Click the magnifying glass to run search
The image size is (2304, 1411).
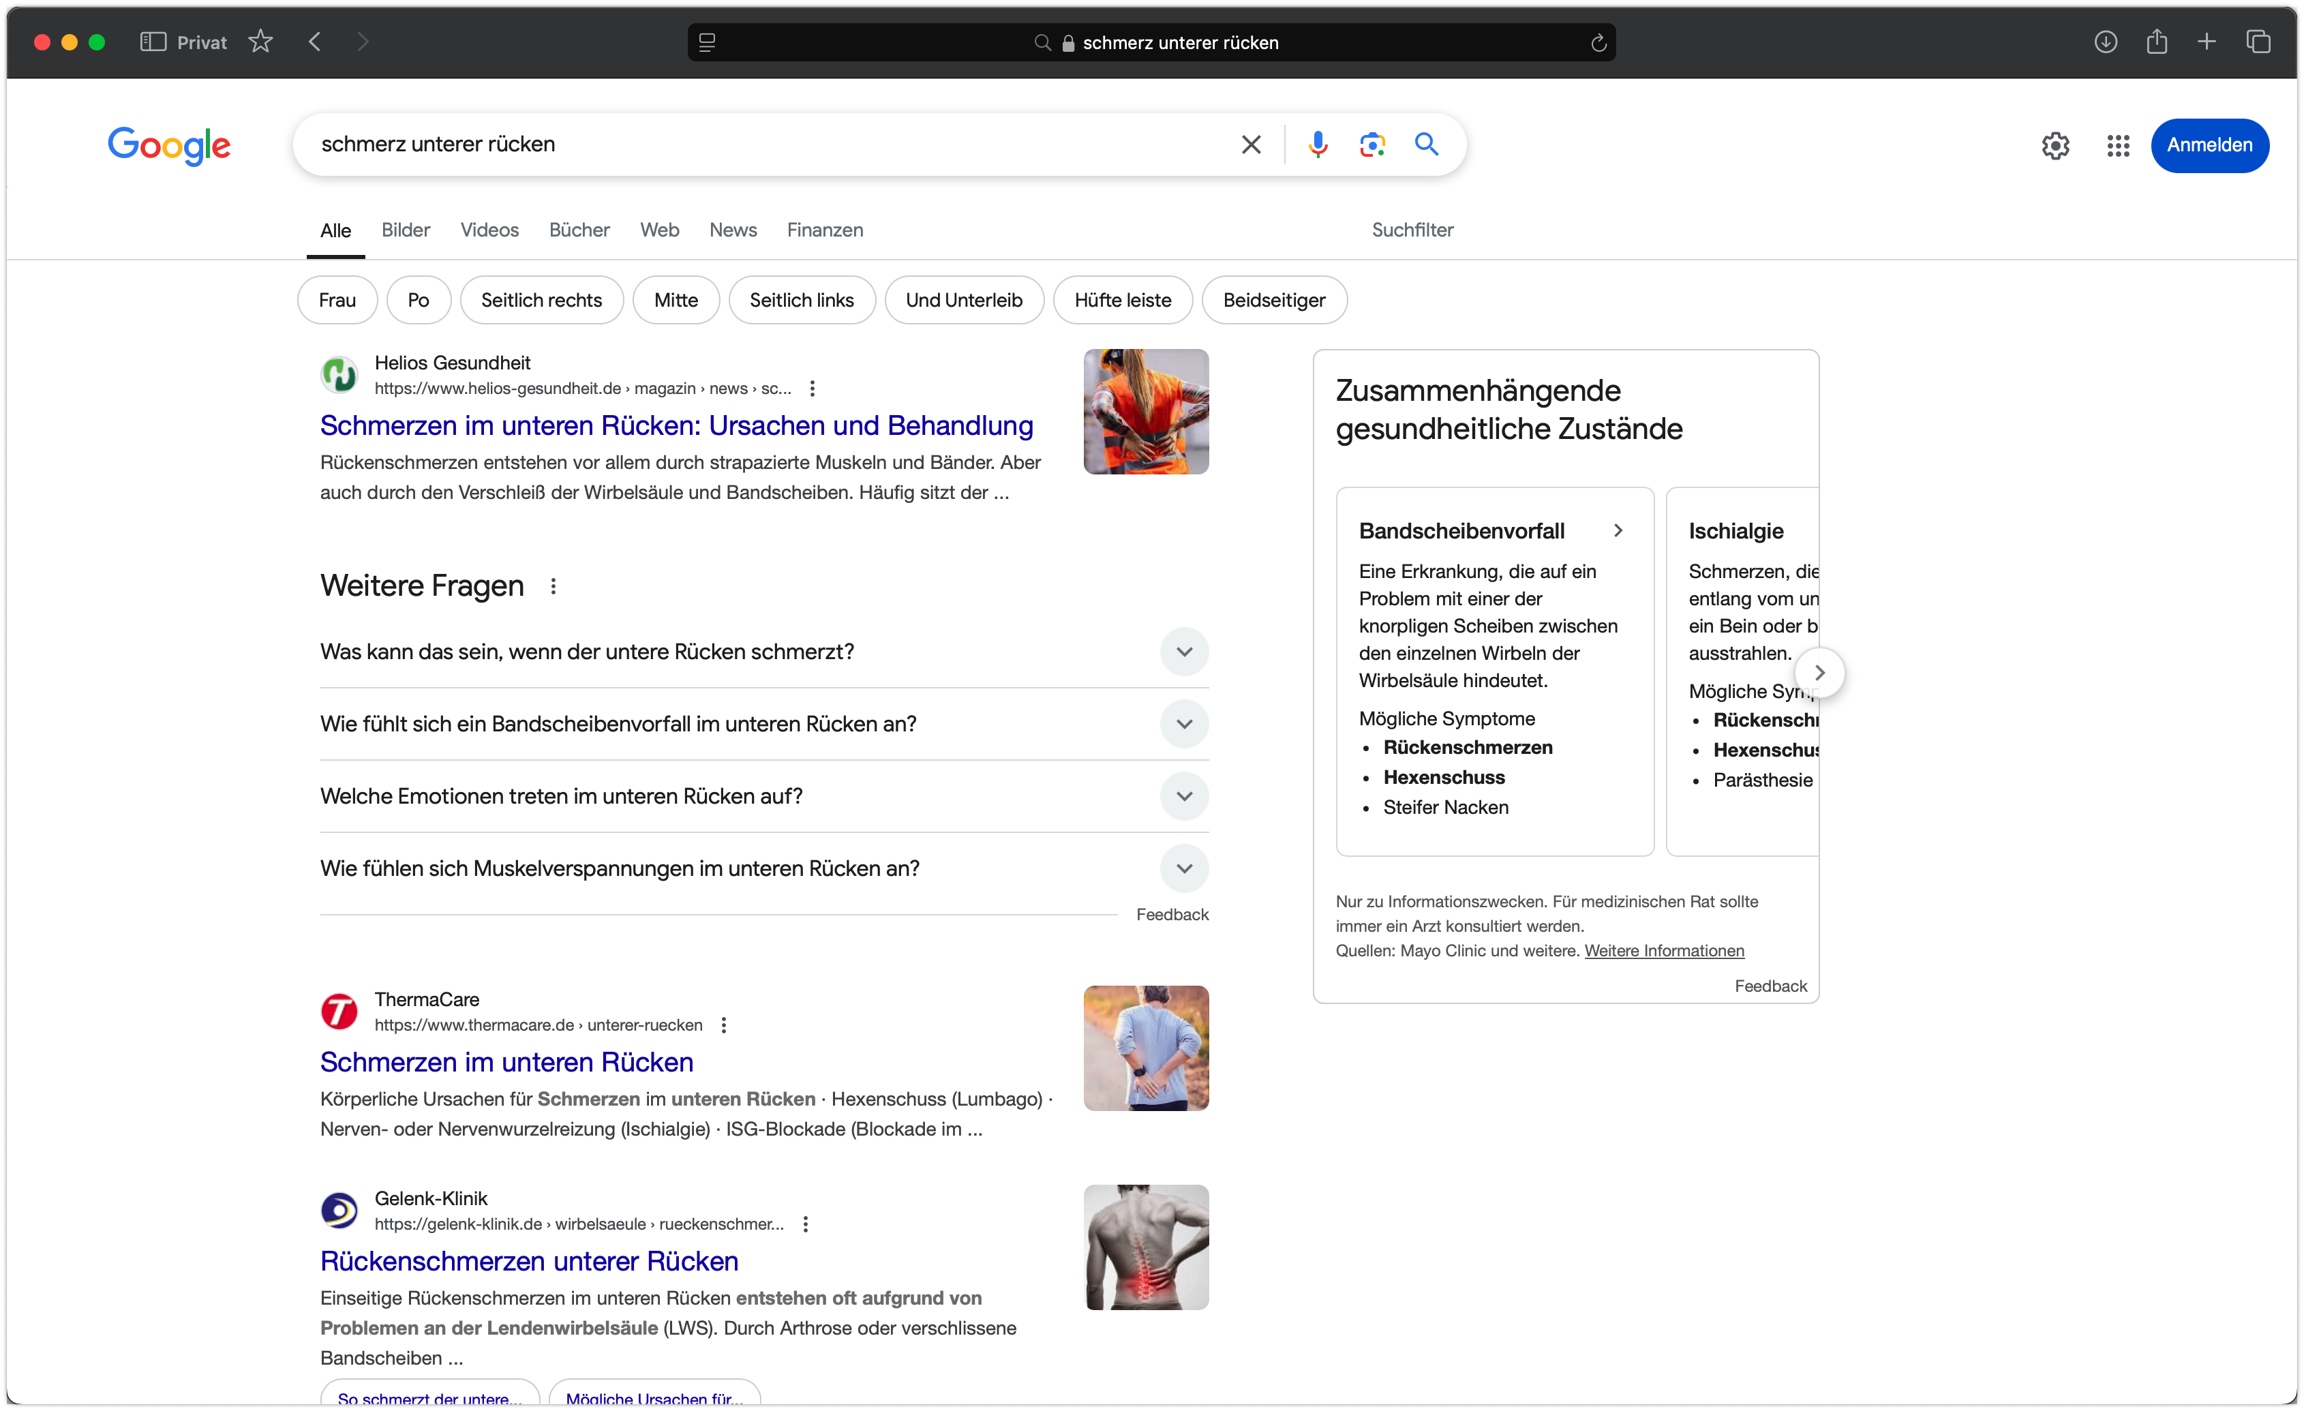point(1425,144)
